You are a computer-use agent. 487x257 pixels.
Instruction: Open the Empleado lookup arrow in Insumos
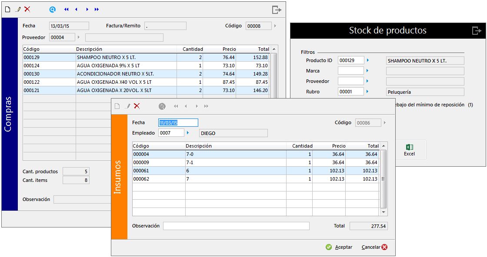tap(188, 133)
